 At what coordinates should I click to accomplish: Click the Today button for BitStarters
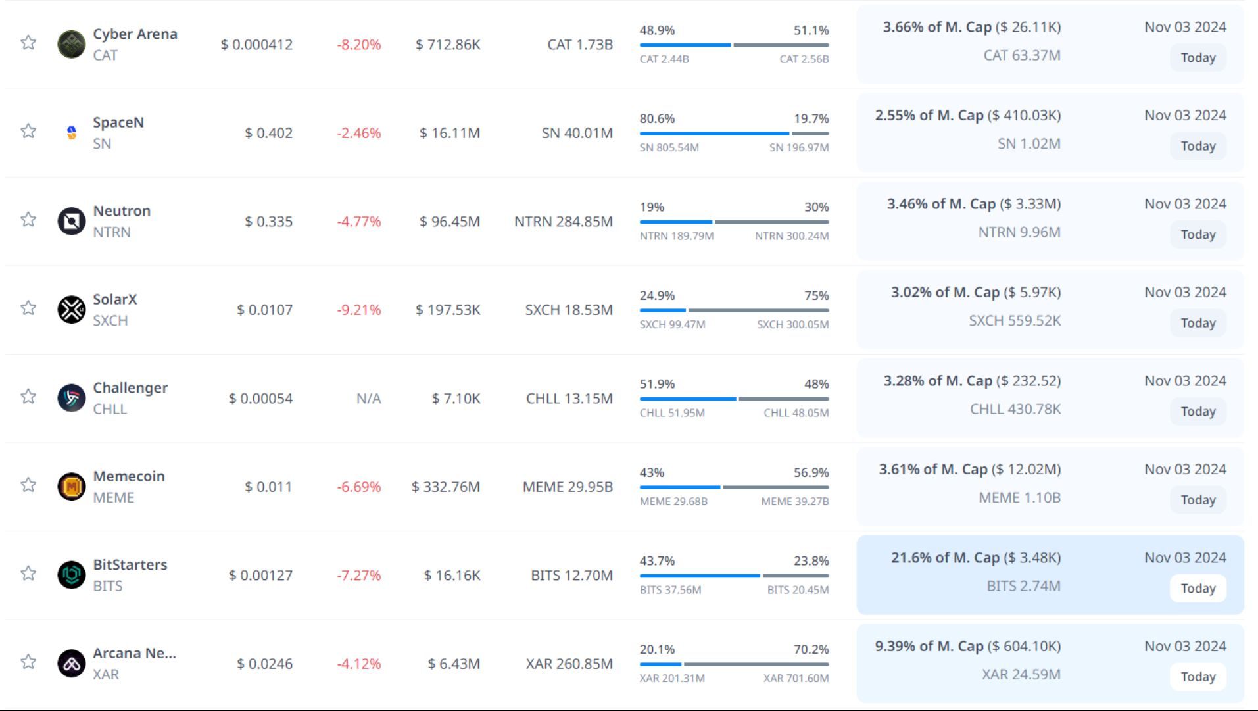[1198, 588]
